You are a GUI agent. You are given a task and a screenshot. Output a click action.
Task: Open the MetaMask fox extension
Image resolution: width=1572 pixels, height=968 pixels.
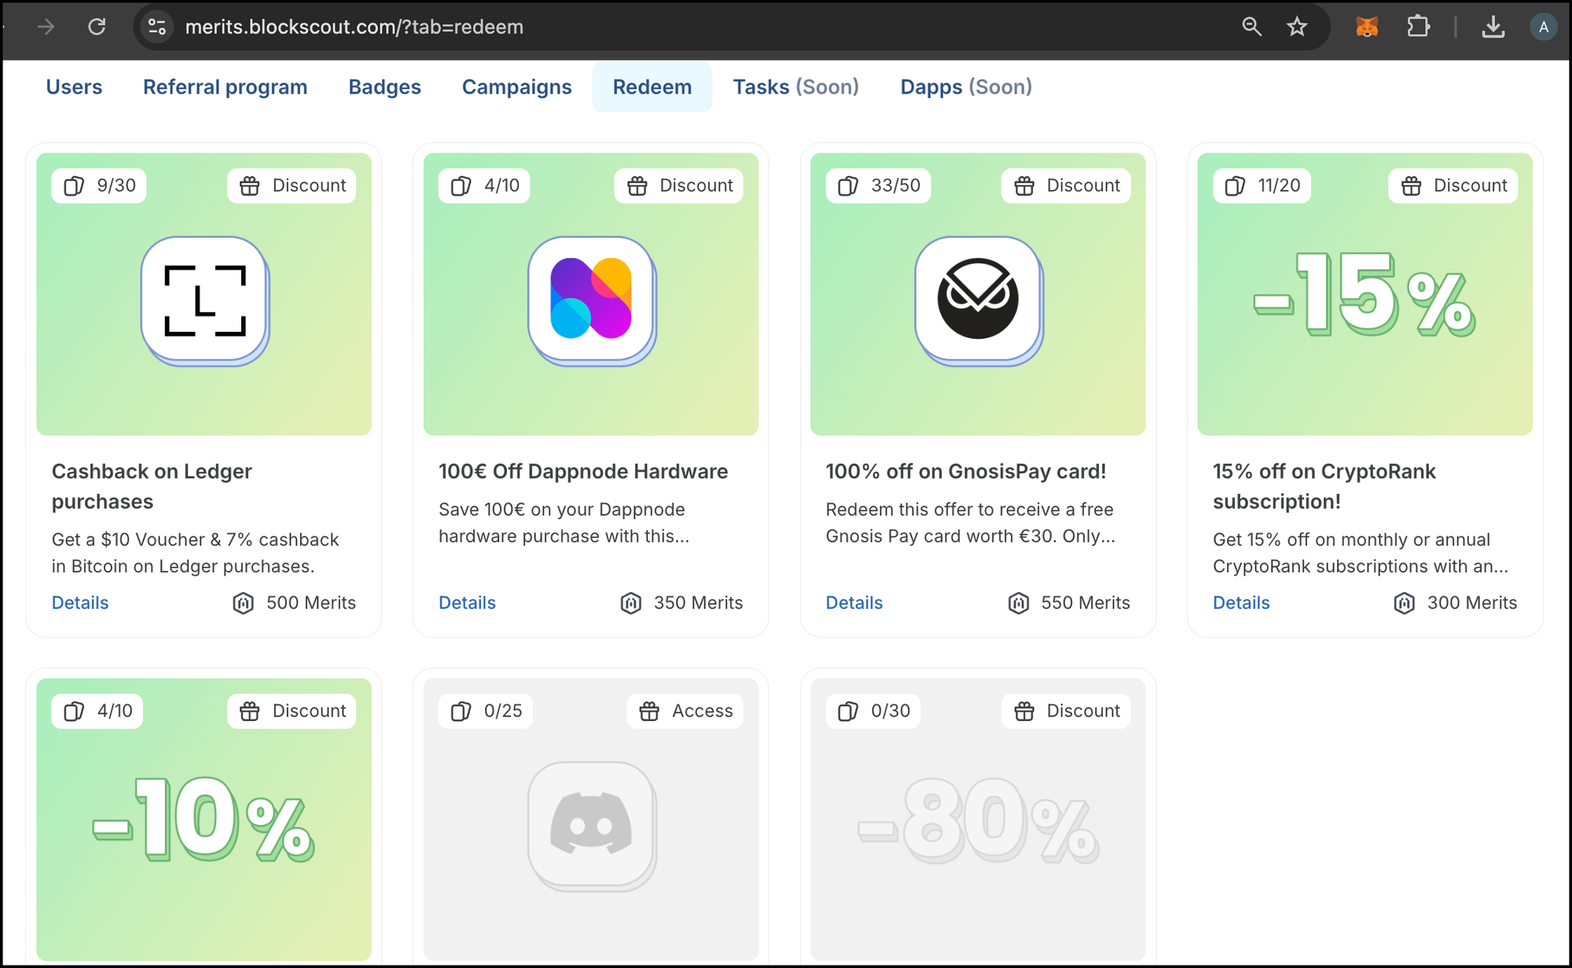click(1367, 27)
